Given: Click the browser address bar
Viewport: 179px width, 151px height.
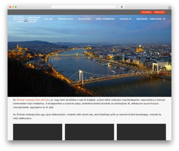Looking at the screenshot, I should [x=85, y=7].
